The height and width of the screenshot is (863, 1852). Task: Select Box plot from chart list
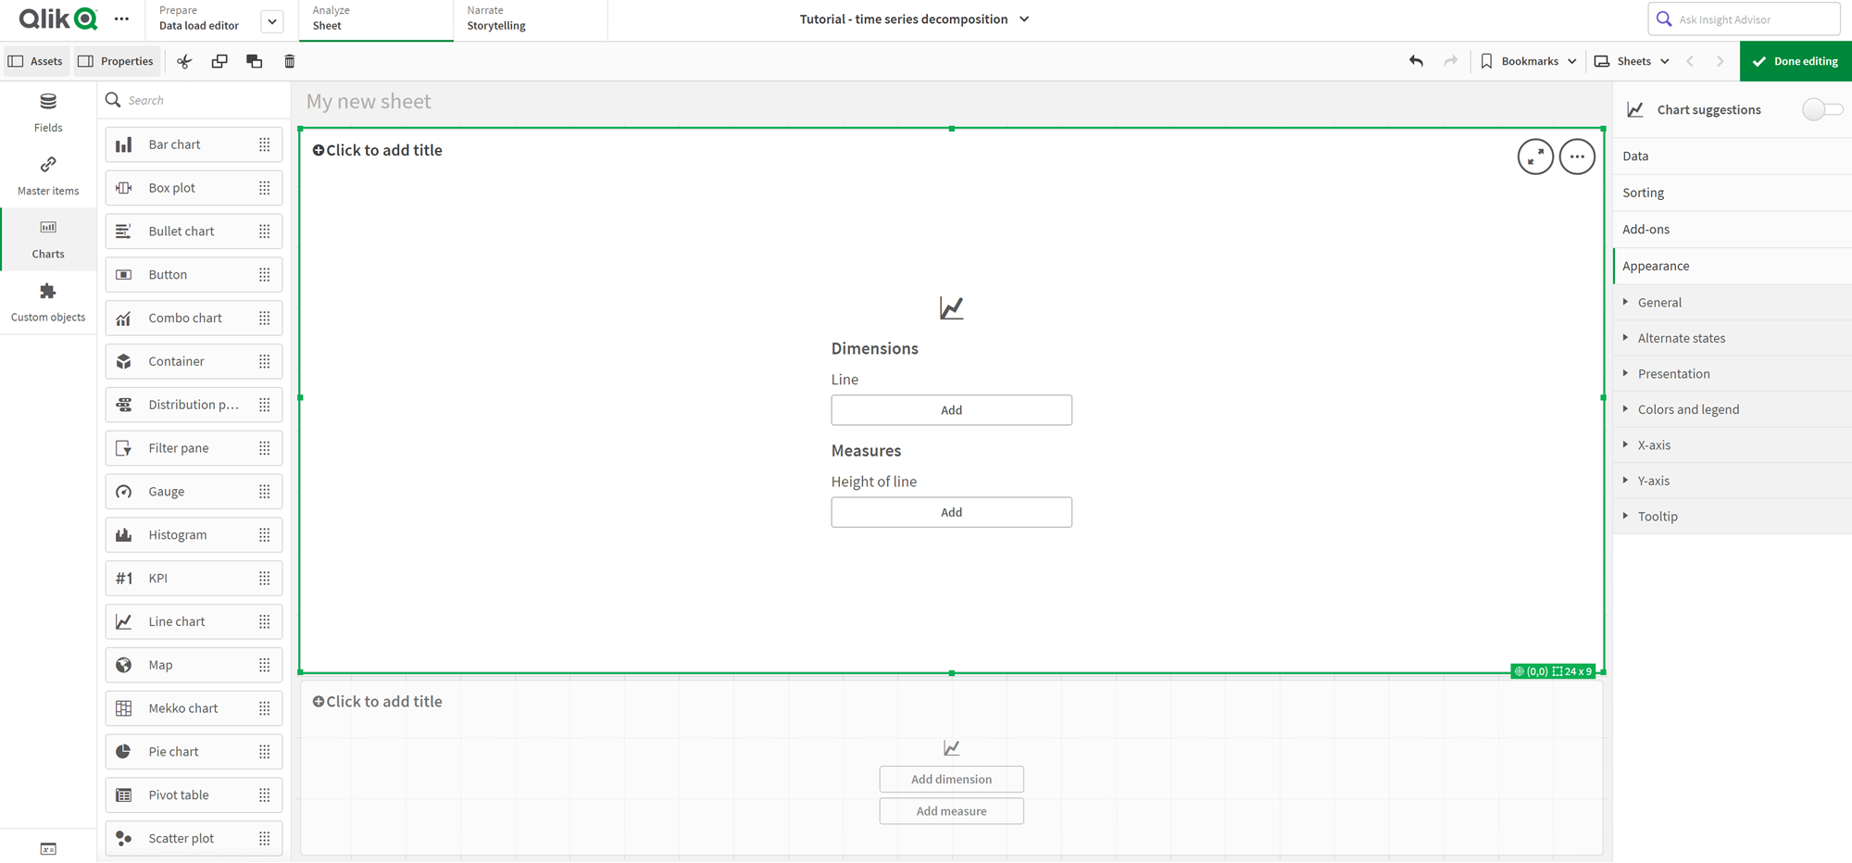[194, 188]
